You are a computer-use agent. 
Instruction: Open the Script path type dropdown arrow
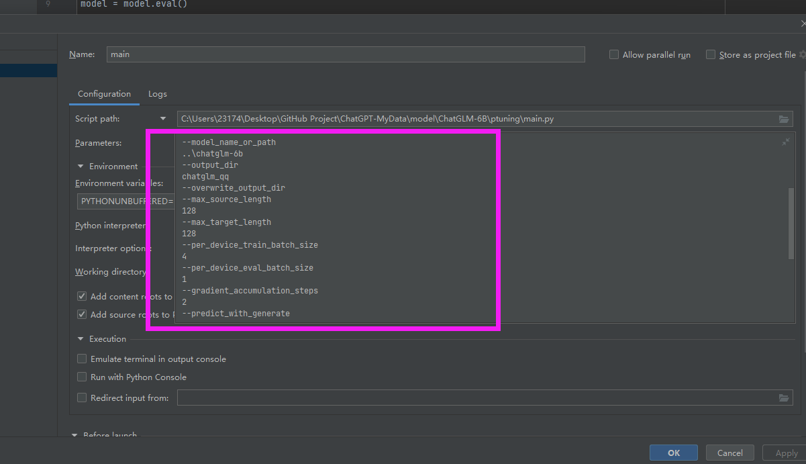tap(163, 119)
